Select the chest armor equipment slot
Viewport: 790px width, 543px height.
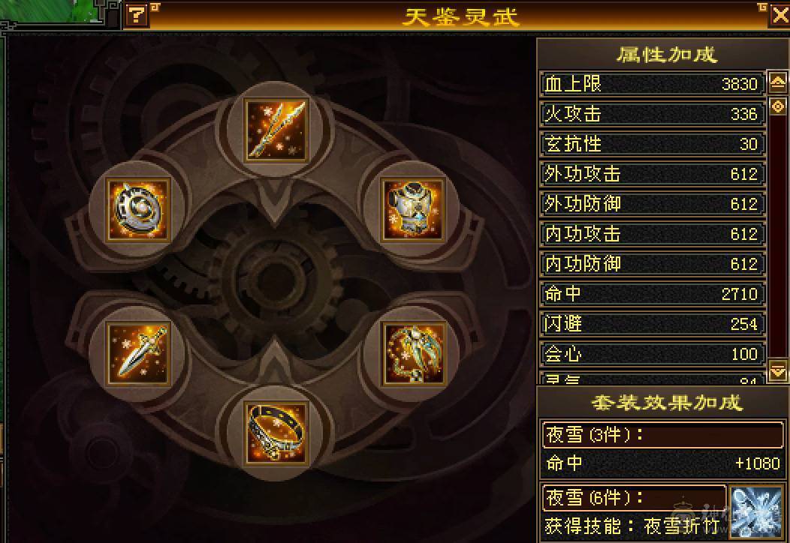click(x=413, y=209)
